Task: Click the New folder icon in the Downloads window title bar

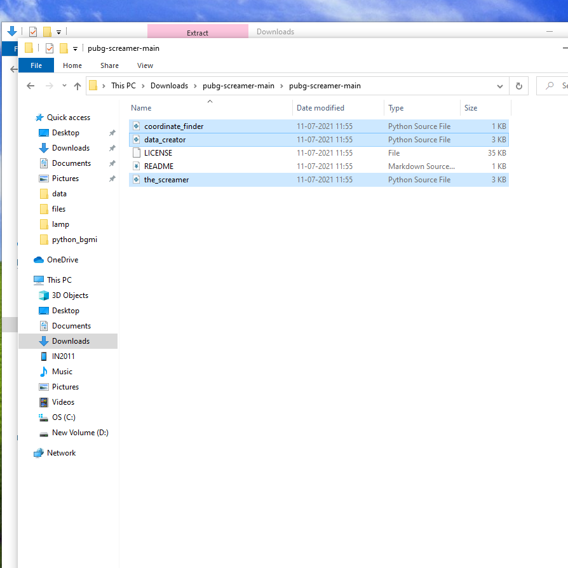Action: [x=47, y=32]
